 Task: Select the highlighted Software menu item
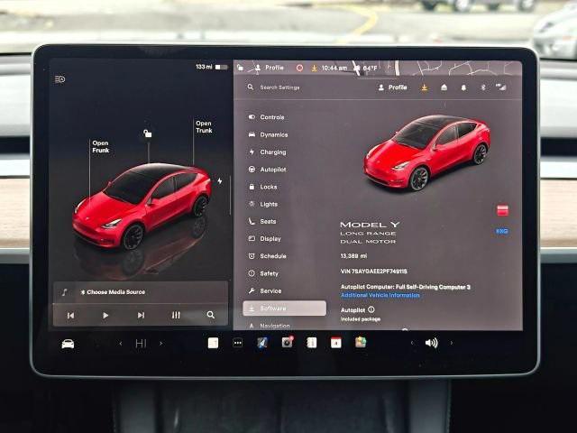click(285, 309)
